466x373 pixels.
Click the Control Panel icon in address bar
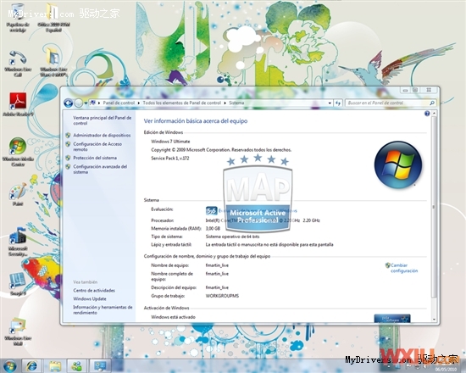(x=92, y=103)
